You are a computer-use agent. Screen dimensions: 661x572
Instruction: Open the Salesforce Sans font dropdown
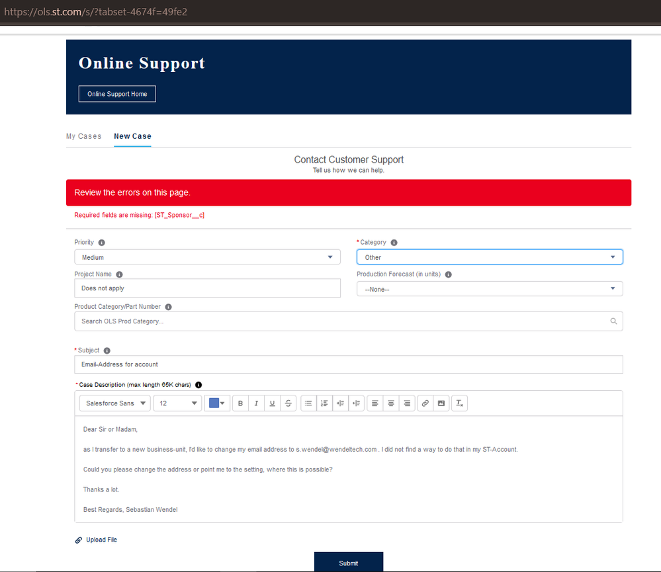pyautogui.click(x=114, y=403)
